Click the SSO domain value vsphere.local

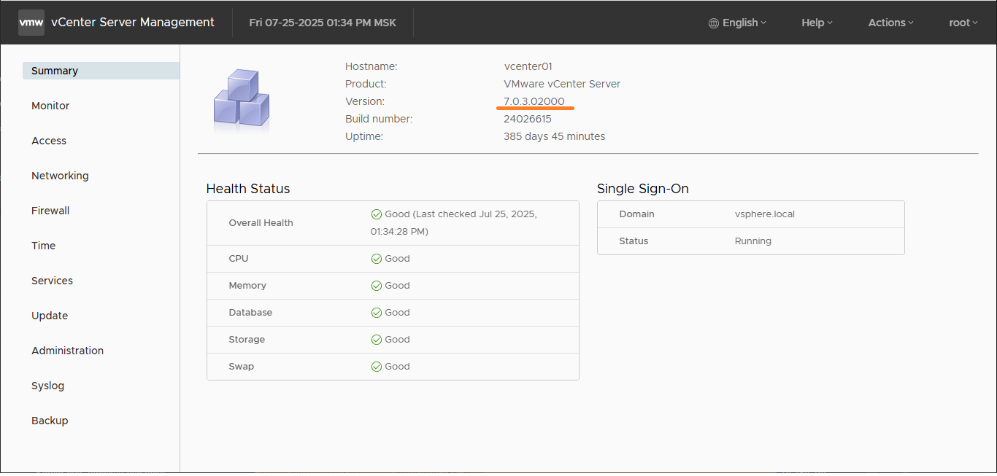click(x=765, y=214)
